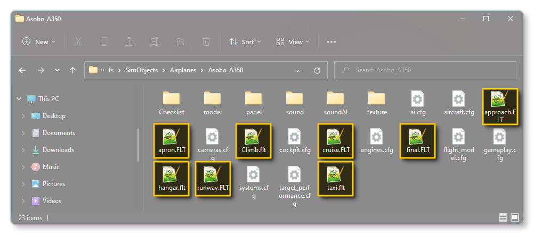Select Pictures in navigation pane
This screenshot has width=534, height=235.
[x=48, y=184]
